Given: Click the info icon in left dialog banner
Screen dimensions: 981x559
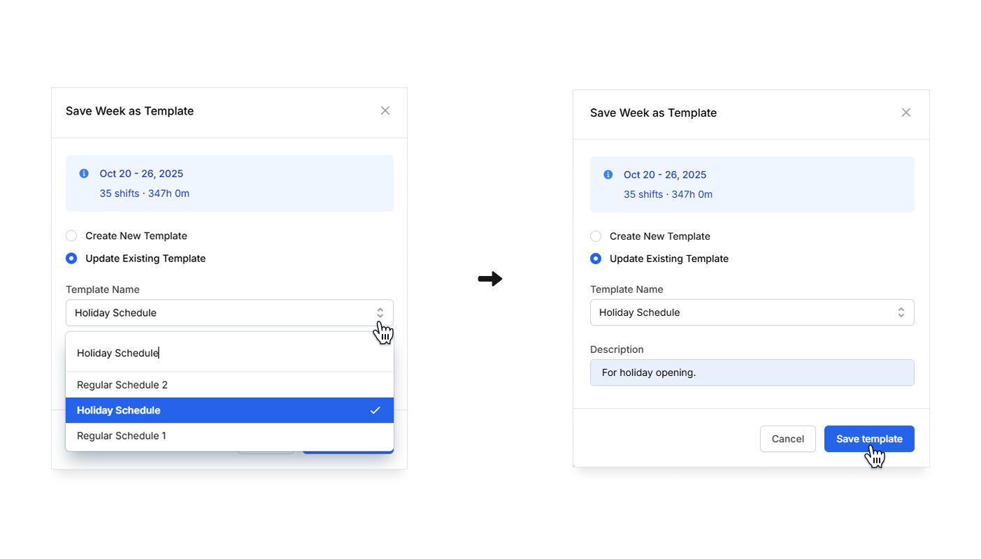Looking at the screenshot, I should [x=84, y=173].
